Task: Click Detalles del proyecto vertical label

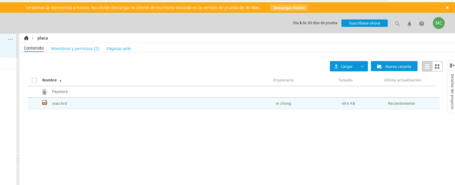Action: click(452, 91)
